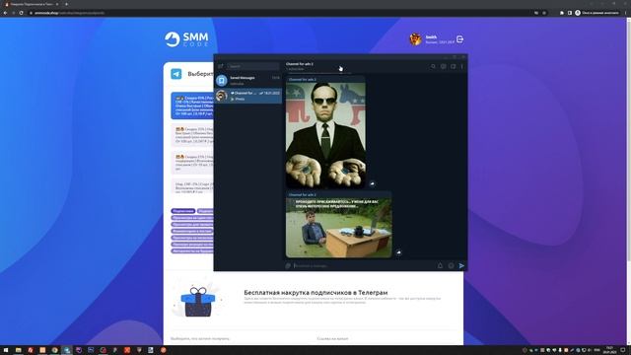Select the fourth service option in the list
Viewport: 631px width, 355px height.
click(192, 186)
